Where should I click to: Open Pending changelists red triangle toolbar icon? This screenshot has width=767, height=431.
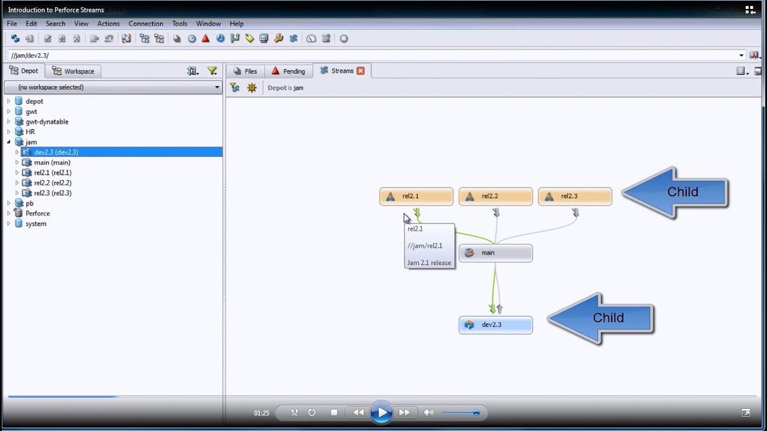coord(206,38)
